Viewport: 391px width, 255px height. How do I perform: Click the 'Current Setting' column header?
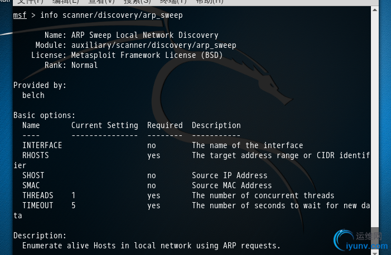[x=105, y=125]
